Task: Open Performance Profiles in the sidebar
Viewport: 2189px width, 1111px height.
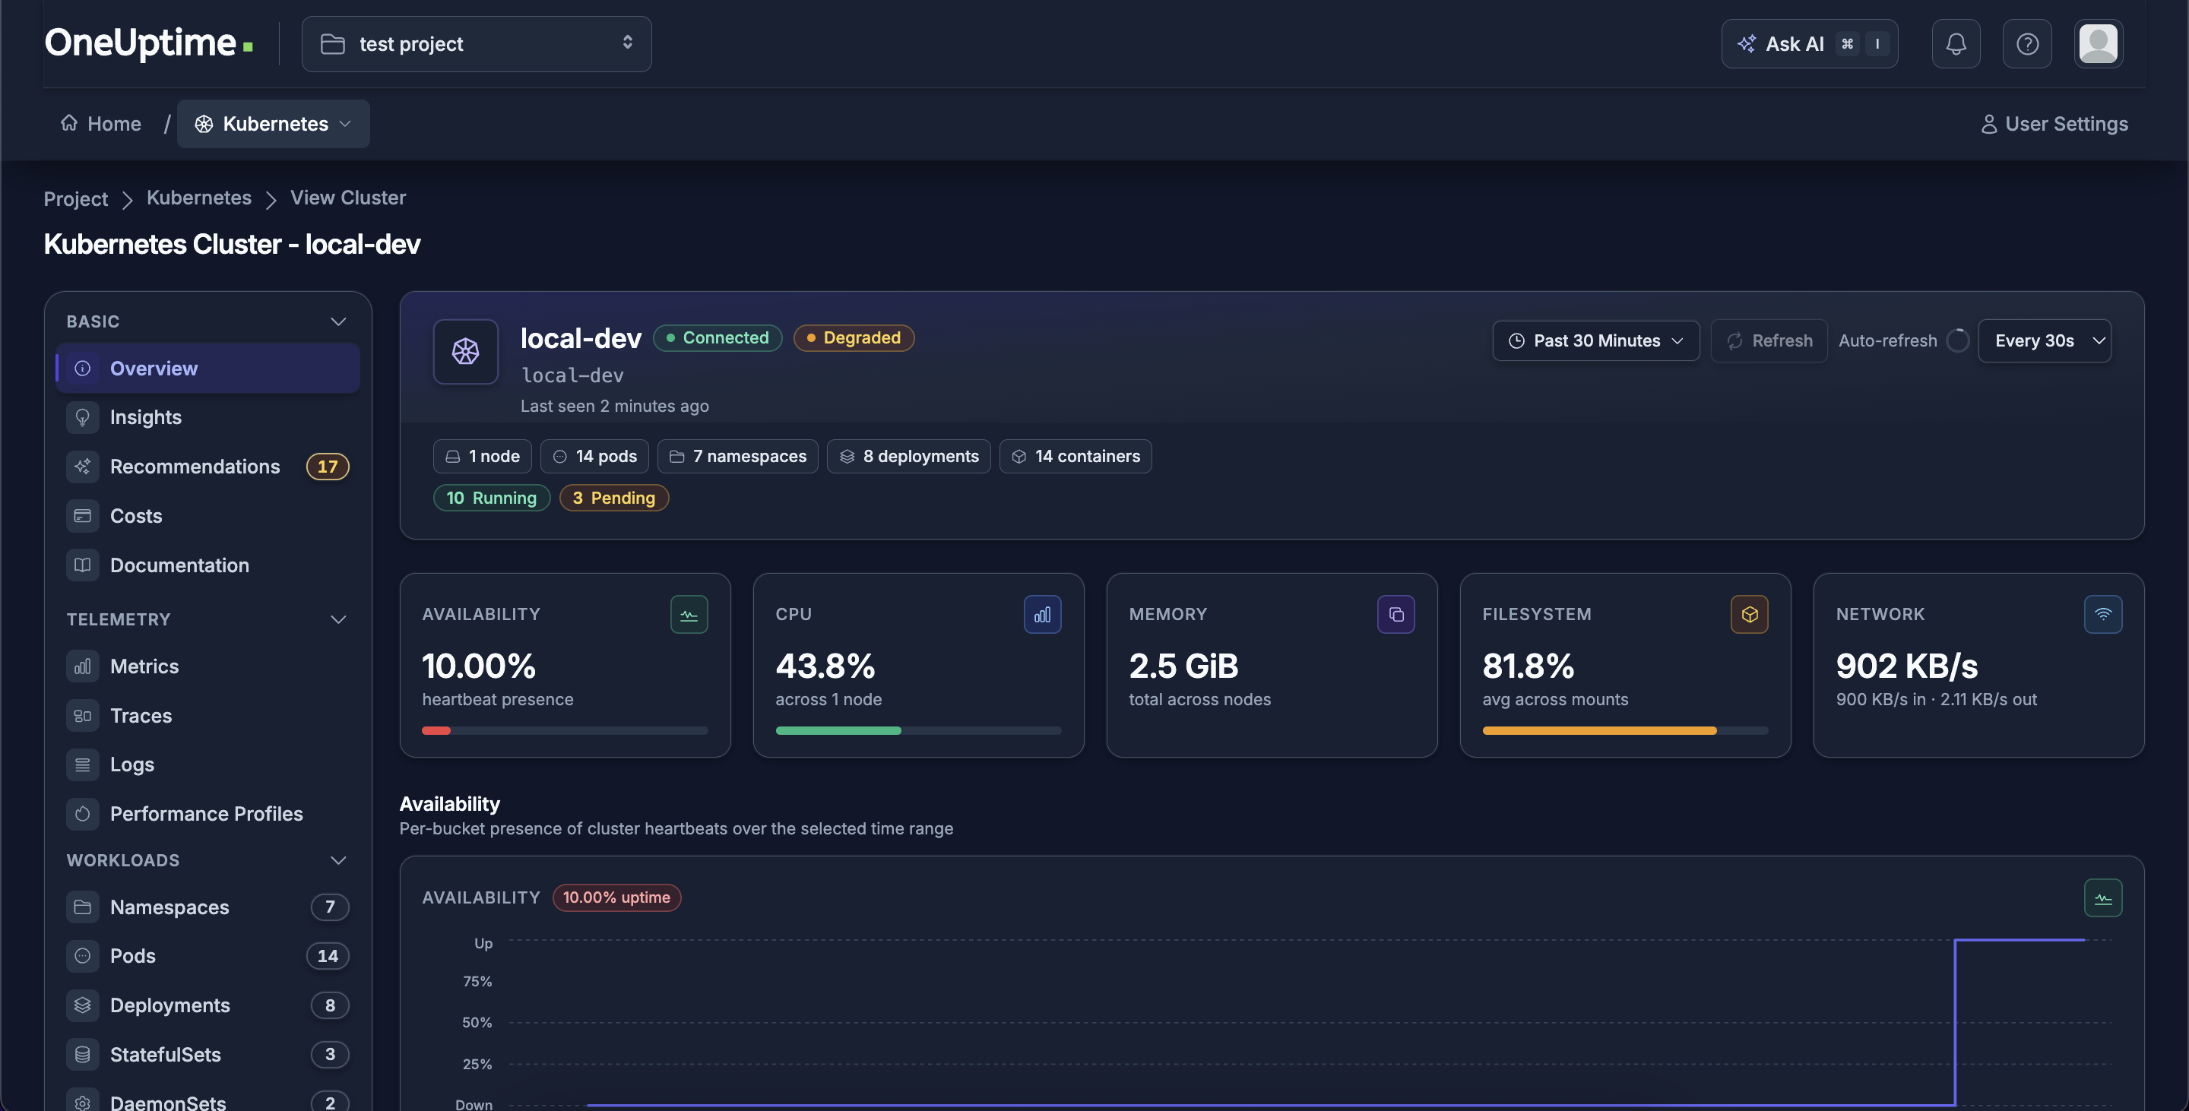Action: pos(207,814)
